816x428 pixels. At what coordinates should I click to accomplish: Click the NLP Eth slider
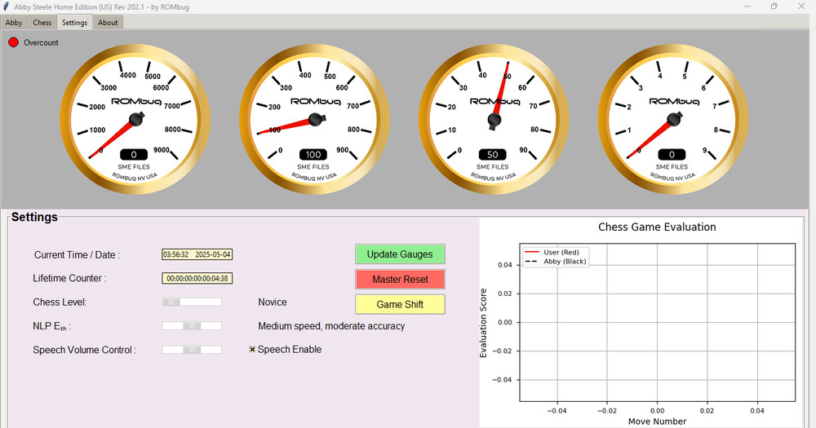[x=192, y=326]
